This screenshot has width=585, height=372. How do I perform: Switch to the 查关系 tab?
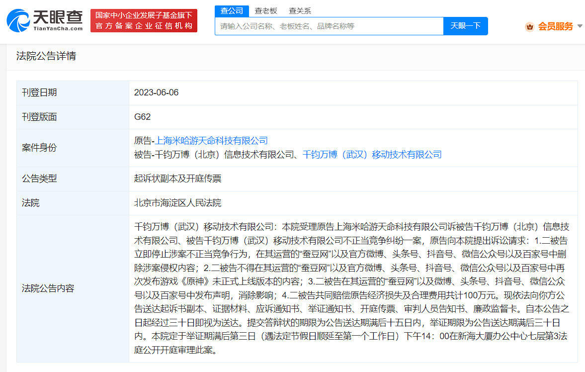(x=300, y=11)
